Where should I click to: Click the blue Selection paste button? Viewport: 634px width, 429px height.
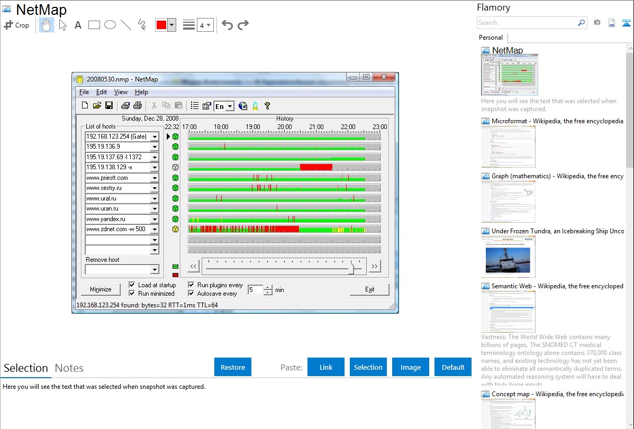click(x=368, y=367)
